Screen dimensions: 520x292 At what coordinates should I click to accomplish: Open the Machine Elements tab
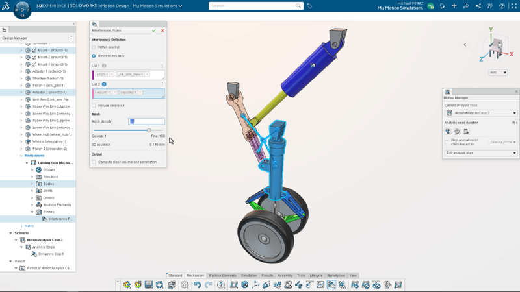pyautogui.click(x=222, y=276)
